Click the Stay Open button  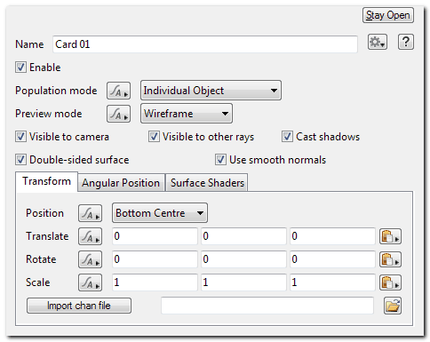pos(388,15)
